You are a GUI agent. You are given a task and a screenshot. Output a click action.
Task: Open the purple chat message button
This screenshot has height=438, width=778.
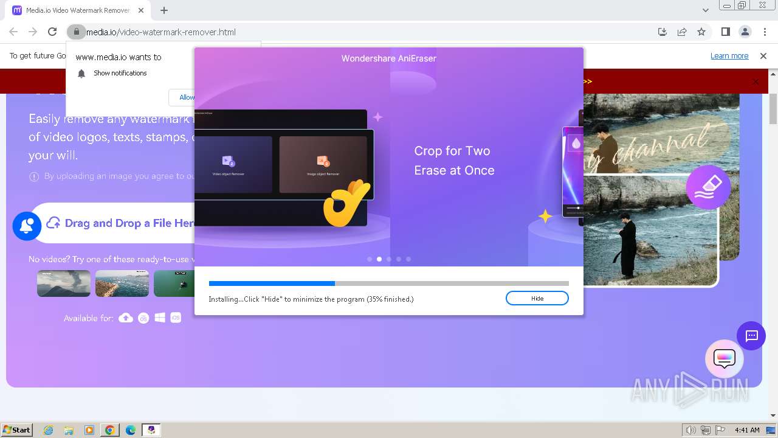coord(751,336)
